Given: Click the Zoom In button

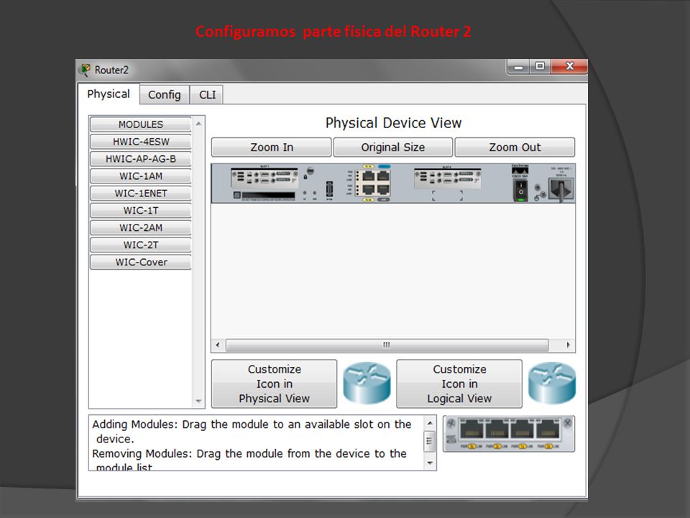Looking at the screenshot, I should click(x=272, y=147).
